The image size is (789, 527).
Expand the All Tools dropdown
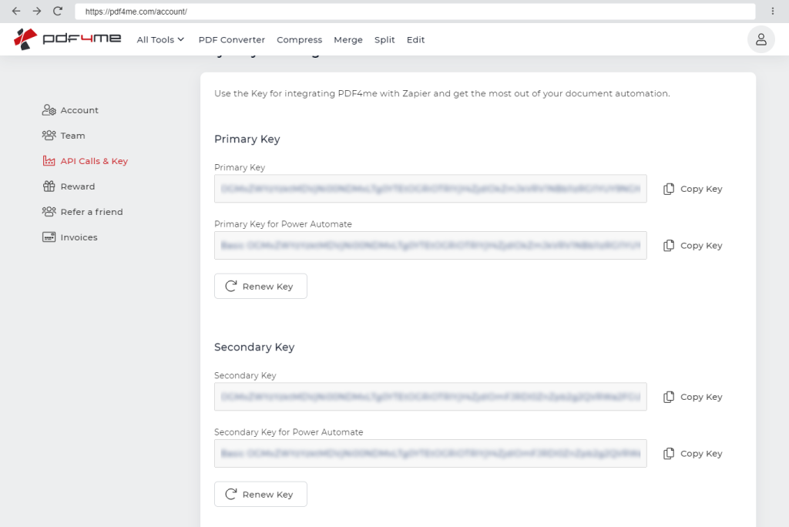point(160,40)
